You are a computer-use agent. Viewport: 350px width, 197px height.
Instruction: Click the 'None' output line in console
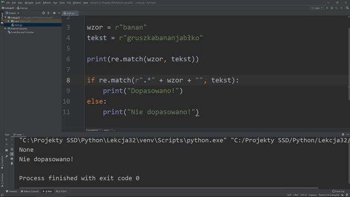click(x=26, y=149)
